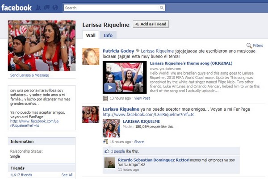Click Ricardo Sebastian Dominguez Rettori's avatar
Image resolution: width=268 pixels, height=179 pixels.
pyautogui.click(x=110, y=163)
